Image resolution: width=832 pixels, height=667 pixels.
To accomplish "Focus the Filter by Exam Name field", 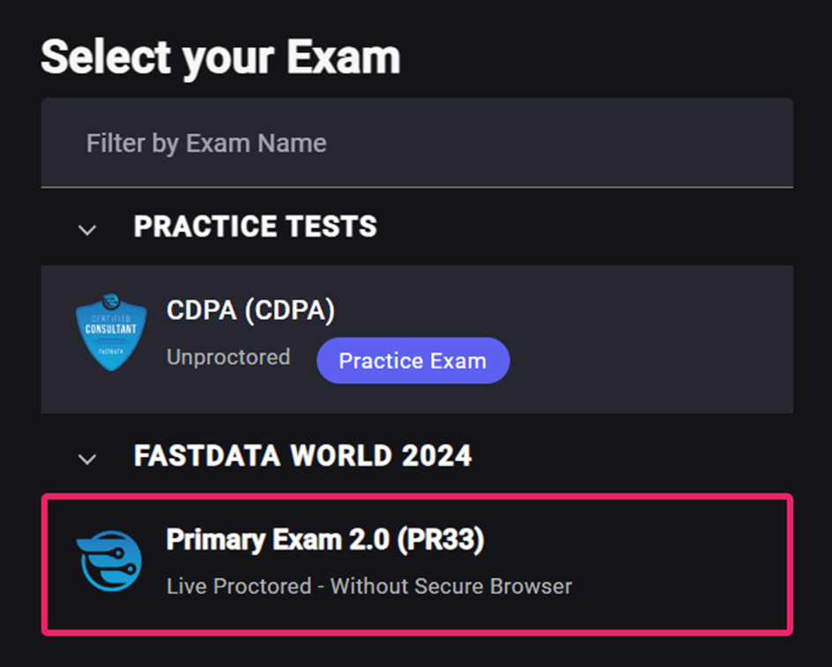I will pos(417,143).
